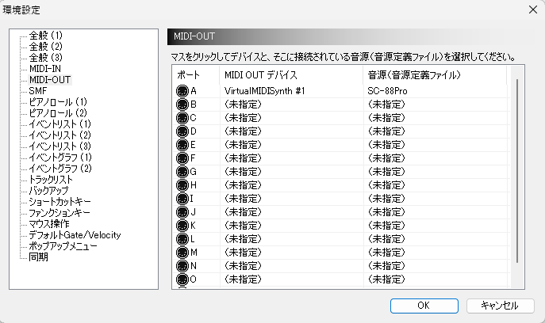Image resolution: width=545 pixels, height=323 pixels.
Task: Select イベントリスト (1) in tree
Action: coord(59,124)
